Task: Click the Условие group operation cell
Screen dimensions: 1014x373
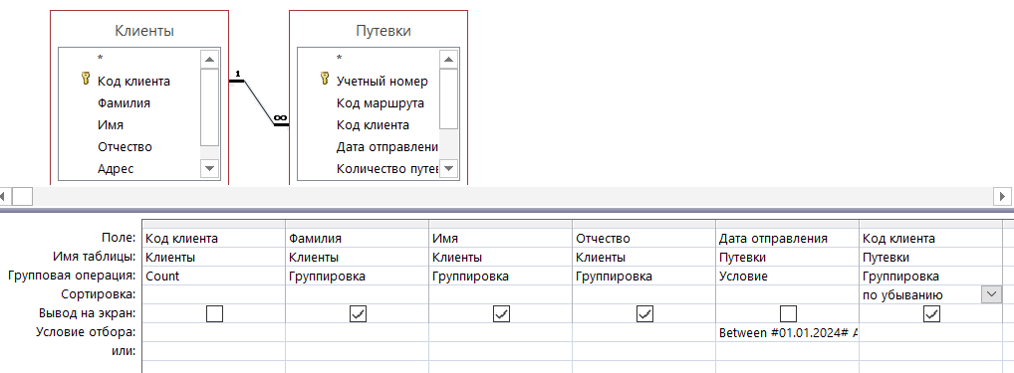Action: tap(787, 277)
